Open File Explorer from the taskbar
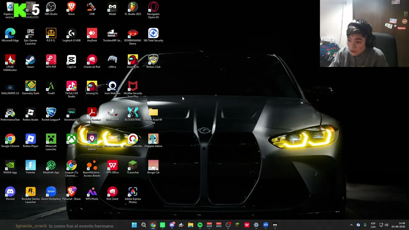 click(x=190, y=225)
